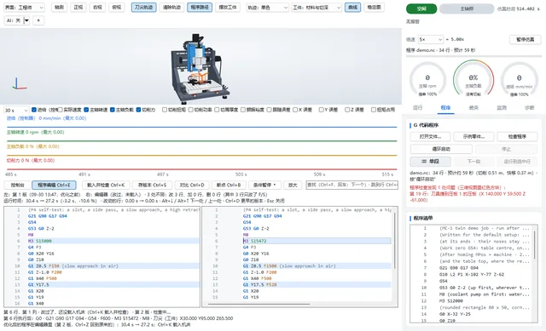
Task: Enable the Z 误差 checkbox
Action: point(347,110)
